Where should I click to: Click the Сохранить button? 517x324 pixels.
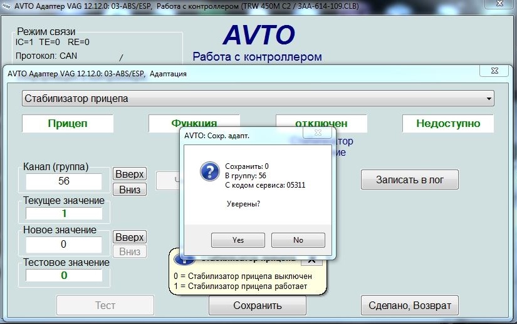(258, 306)
